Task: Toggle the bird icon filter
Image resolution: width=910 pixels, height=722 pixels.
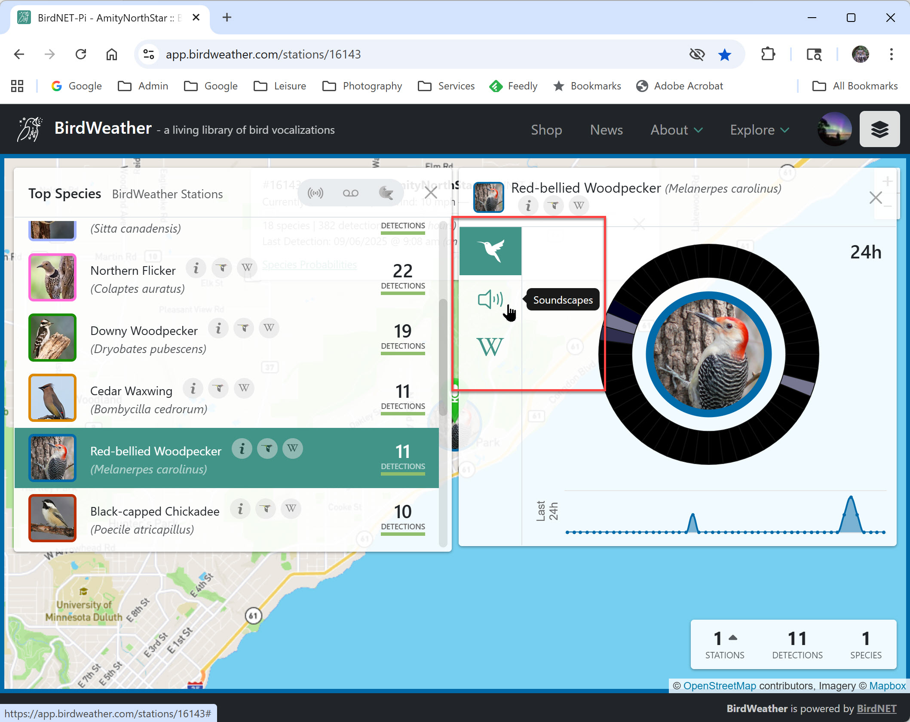Action: [386, 193]
